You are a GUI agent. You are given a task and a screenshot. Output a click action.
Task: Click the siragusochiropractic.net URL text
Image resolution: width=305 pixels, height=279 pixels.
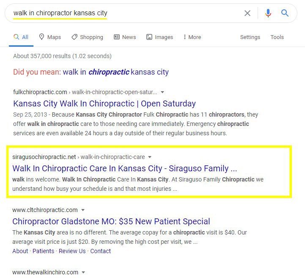[x=44, y=157]
